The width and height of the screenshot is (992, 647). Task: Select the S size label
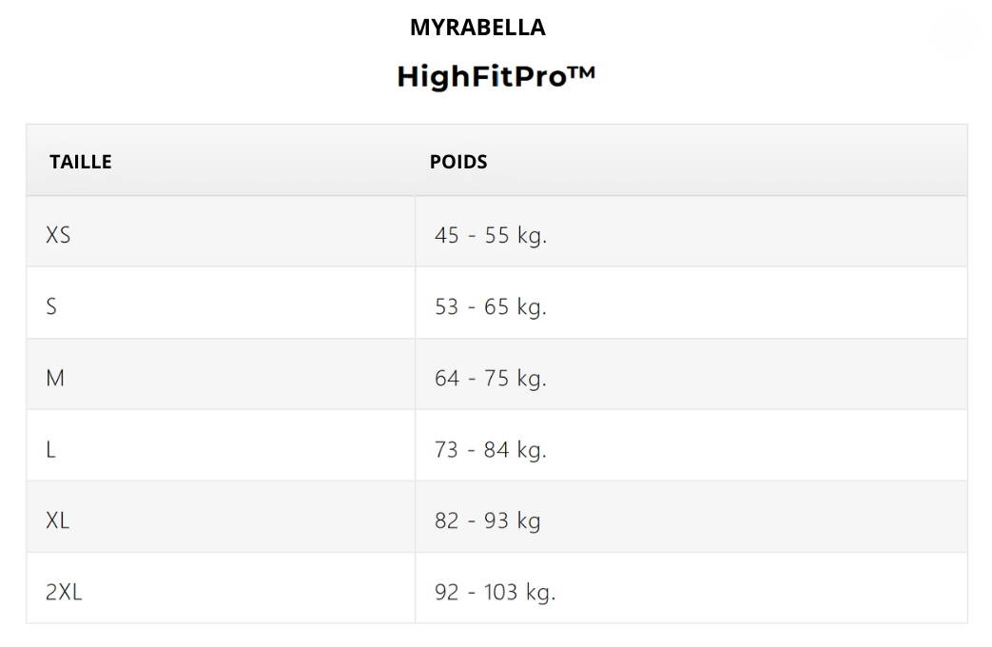pyautogui.click(x=51, y=306)
